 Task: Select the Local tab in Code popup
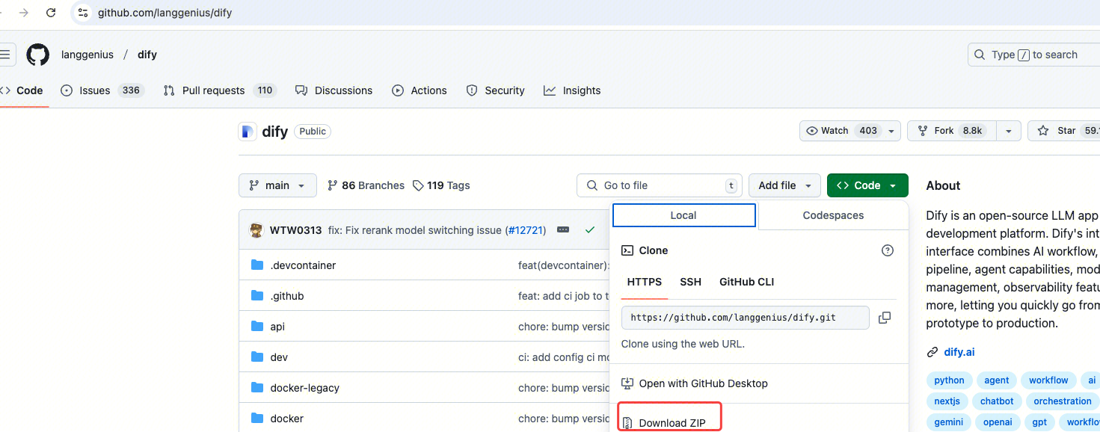point(683,215)
